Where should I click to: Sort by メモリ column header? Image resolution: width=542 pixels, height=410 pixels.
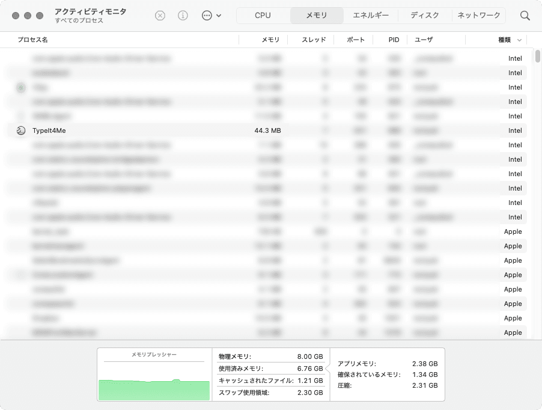270,40
